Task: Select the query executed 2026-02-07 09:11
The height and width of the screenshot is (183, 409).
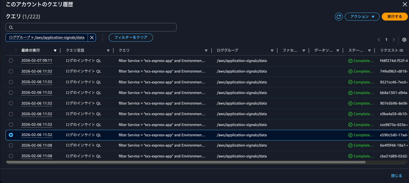Action: coord(11,61)
